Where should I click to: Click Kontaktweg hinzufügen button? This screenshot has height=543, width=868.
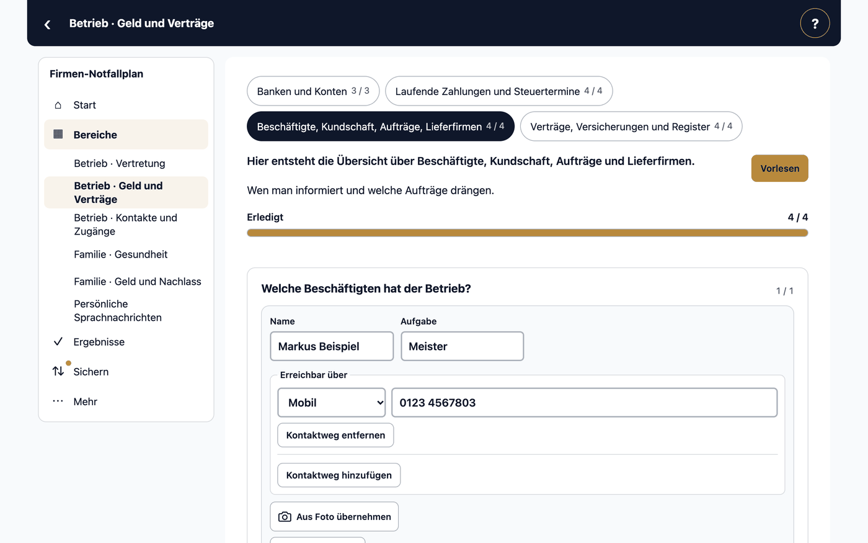(x=339, y=475)
